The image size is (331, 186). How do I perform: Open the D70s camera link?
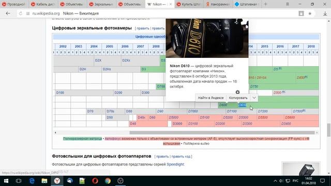click(x=110, y=111)
